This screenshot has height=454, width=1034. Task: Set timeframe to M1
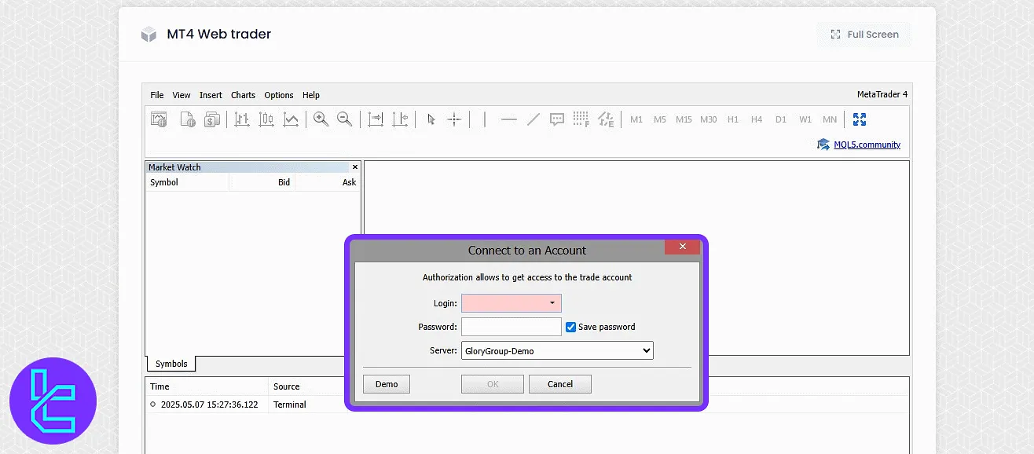click(636, 119)
